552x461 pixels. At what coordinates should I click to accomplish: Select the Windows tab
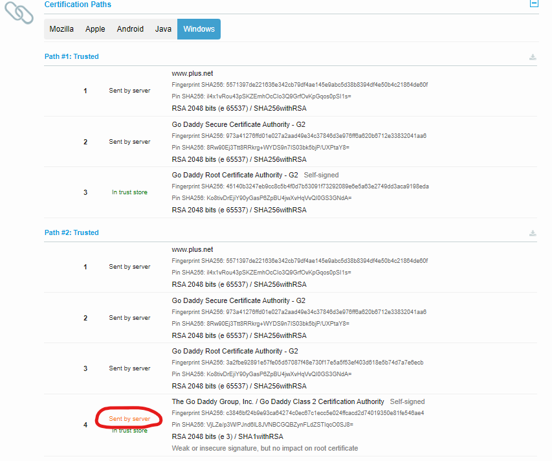click(x=199, y=29)
